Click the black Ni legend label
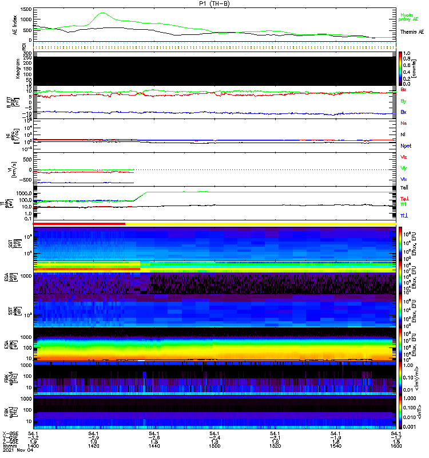 point(403,135)
